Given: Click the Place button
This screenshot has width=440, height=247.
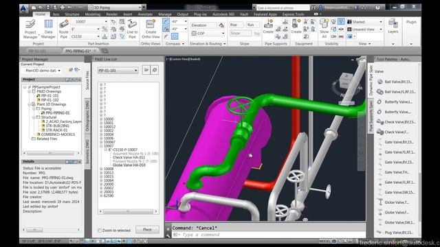Looking at the screenshot, I should pyautogui.click(x=147, y=230).
